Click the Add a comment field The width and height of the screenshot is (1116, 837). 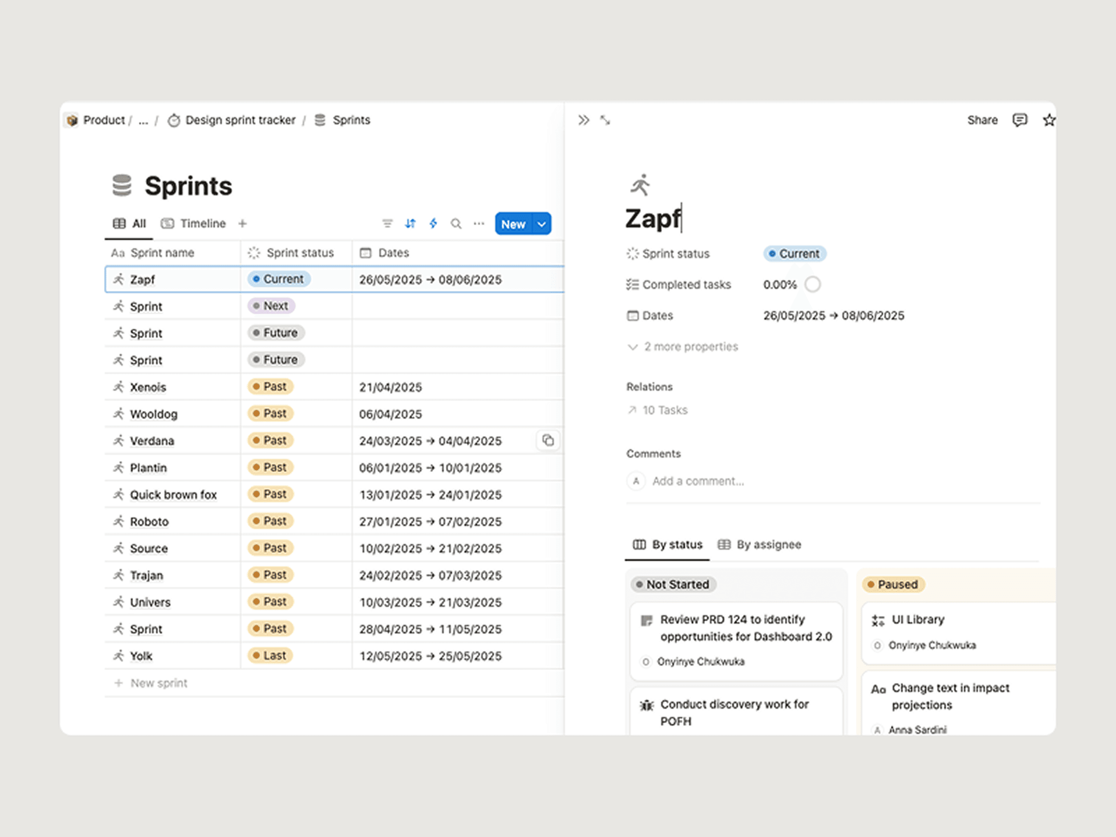(x=698, y=481)
